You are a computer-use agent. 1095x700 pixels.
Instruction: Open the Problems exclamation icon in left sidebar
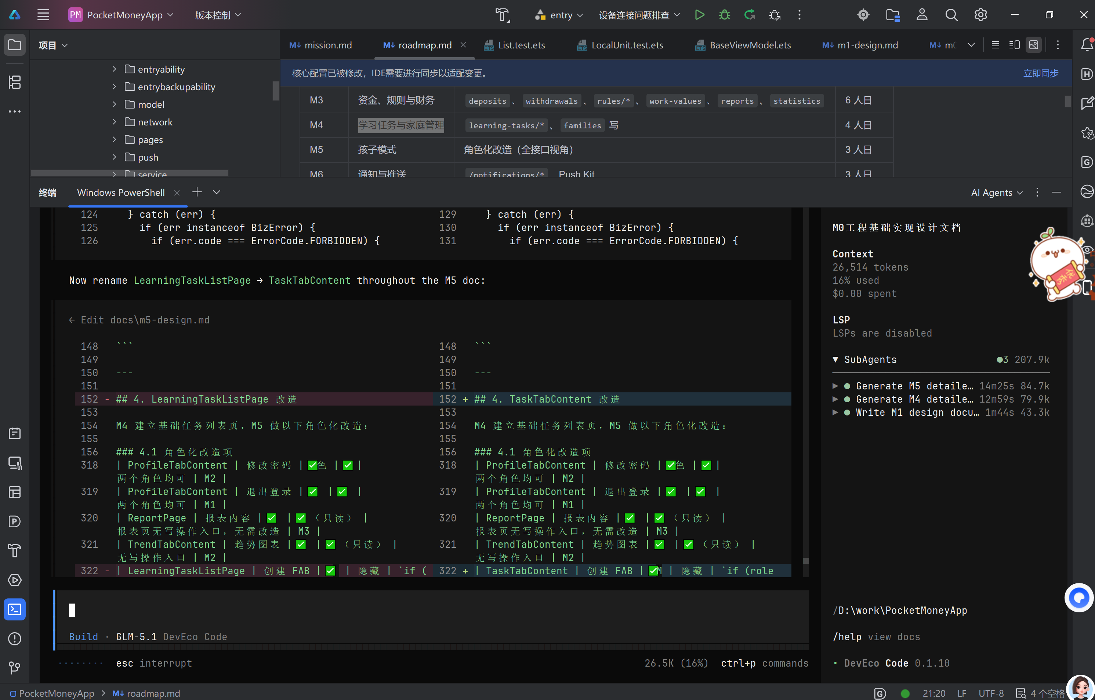point(15,639)
